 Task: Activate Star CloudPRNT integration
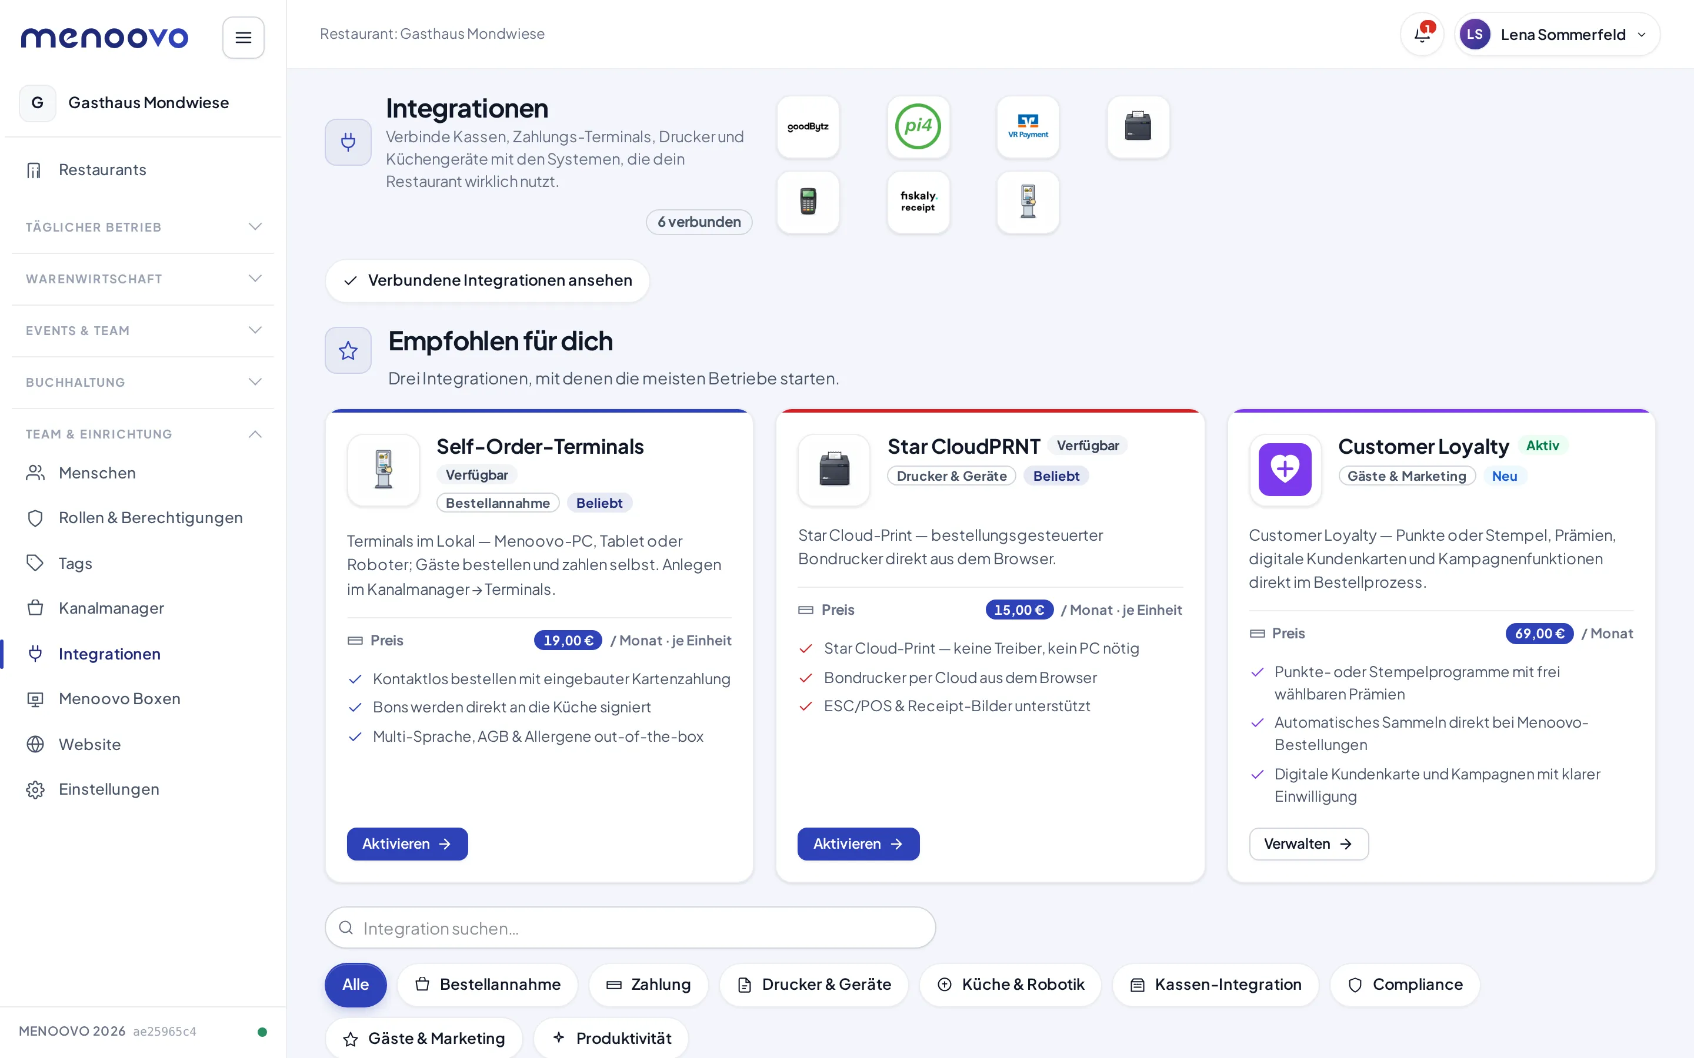[858, 844]
